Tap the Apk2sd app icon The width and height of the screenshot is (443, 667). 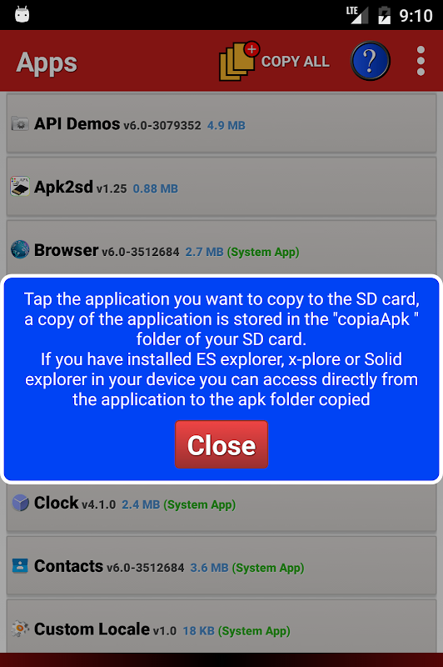coord(20,187)
